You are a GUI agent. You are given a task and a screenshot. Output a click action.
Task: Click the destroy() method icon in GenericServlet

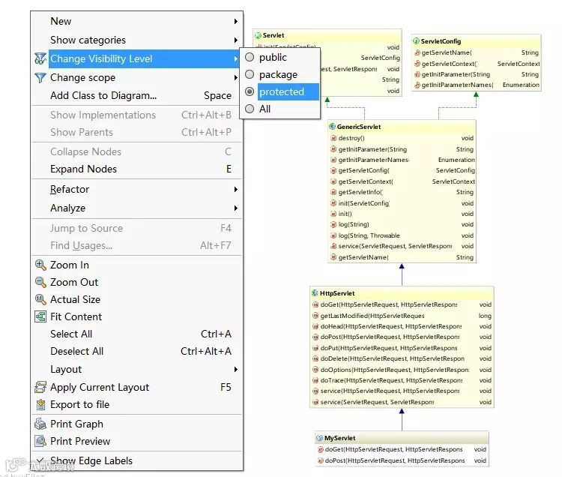pos(333,138)
